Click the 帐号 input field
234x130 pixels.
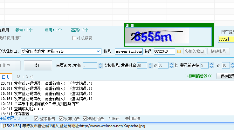129,51
